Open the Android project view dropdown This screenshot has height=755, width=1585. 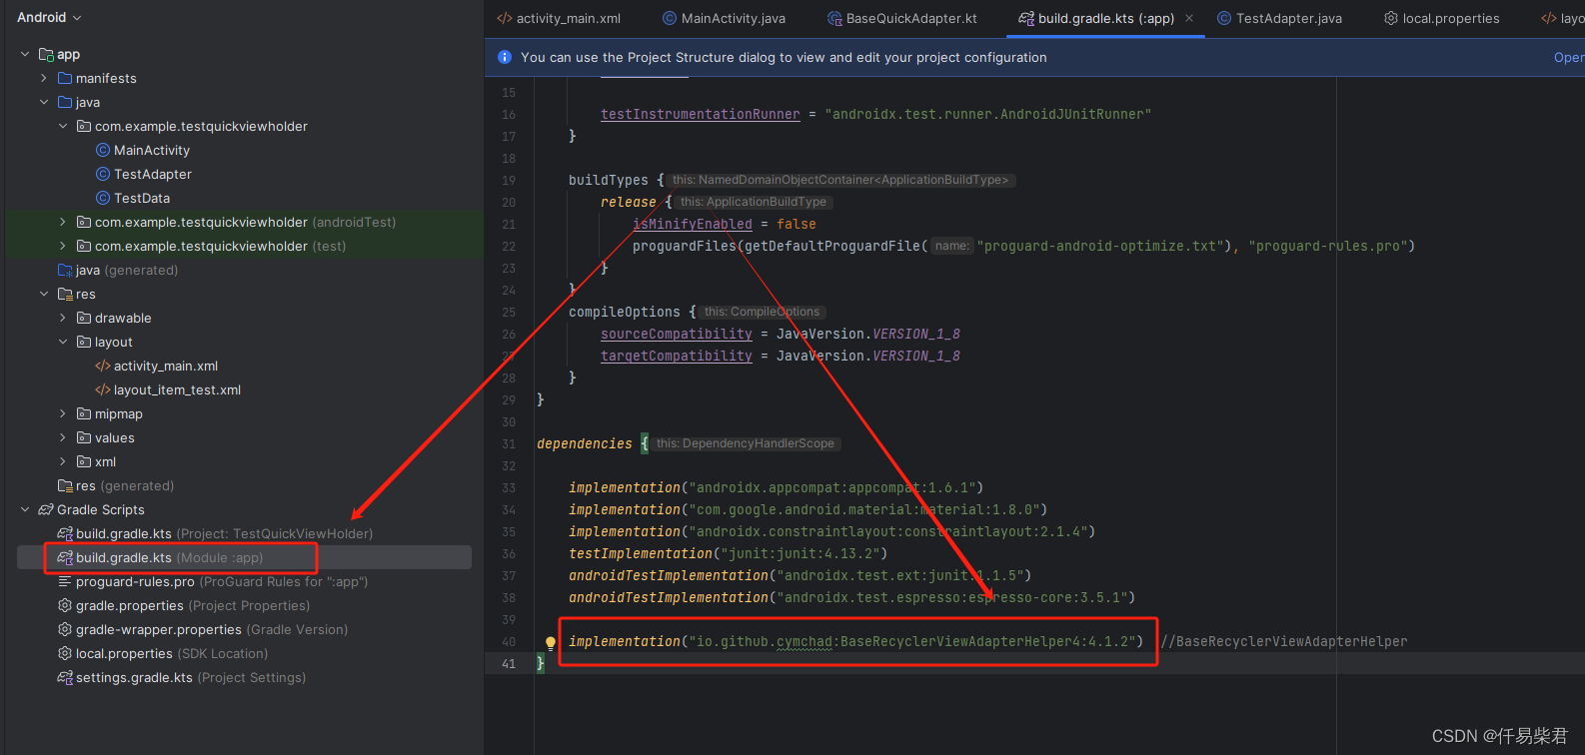(49, 18)
